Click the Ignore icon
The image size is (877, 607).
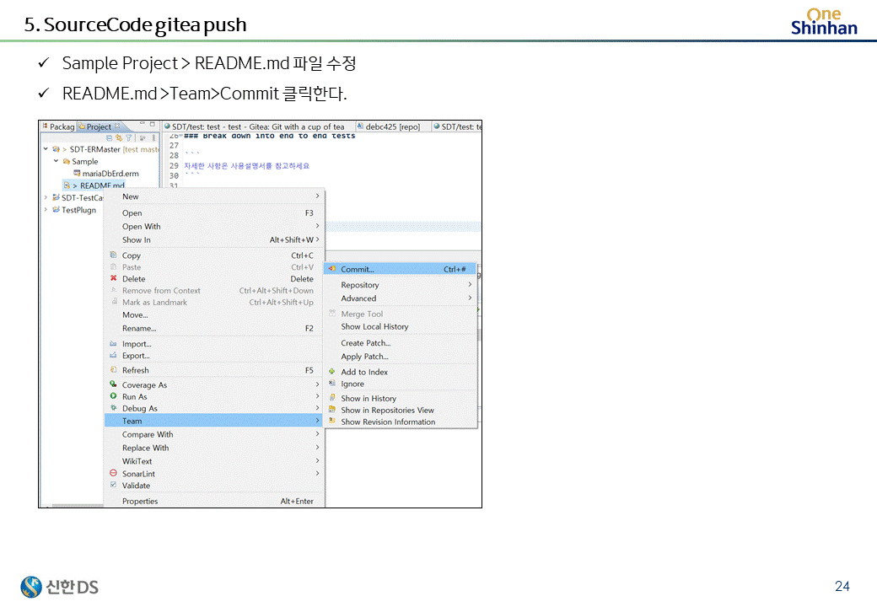(332, 384)
